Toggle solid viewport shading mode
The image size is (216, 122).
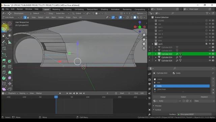[135, 17]
